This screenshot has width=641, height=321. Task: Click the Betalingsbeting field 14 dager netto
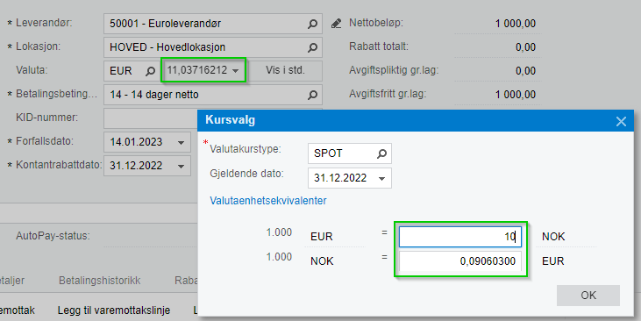click(213, 95)
